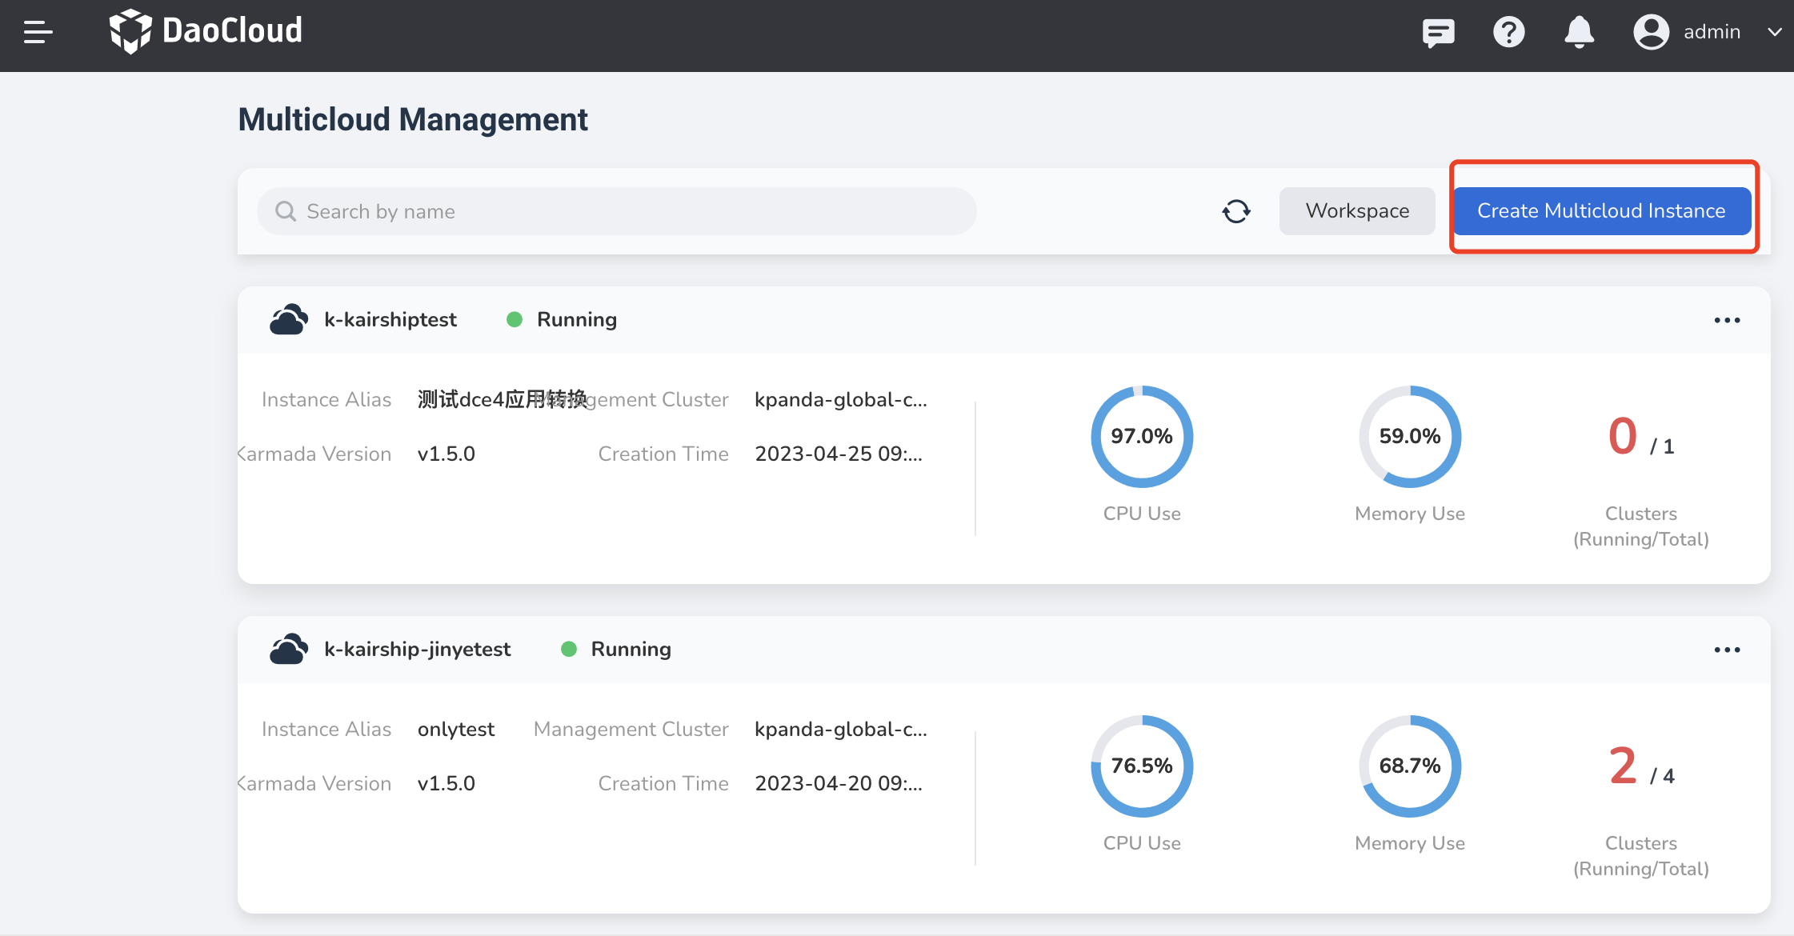Click the 2 / 4 clusters count

coord(1641,767)
